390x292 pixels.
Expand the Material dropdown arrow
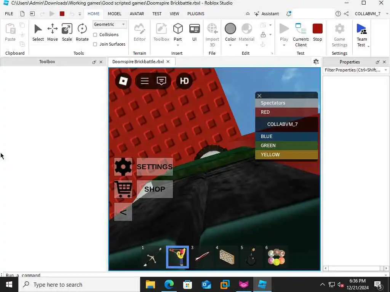coord(246,45)
